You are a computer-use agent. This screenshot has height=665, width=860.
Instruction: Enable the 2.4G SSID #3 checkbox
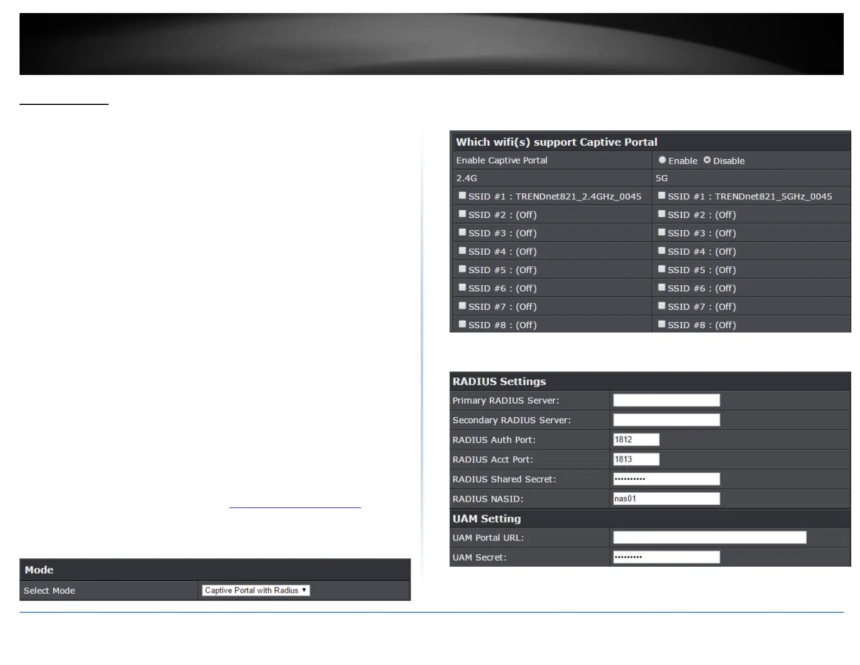[x=462, y=233]
